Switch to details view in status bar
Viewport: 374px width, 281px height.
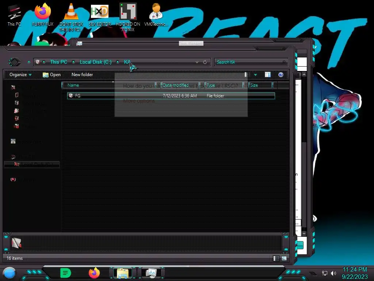pos(275,258)
